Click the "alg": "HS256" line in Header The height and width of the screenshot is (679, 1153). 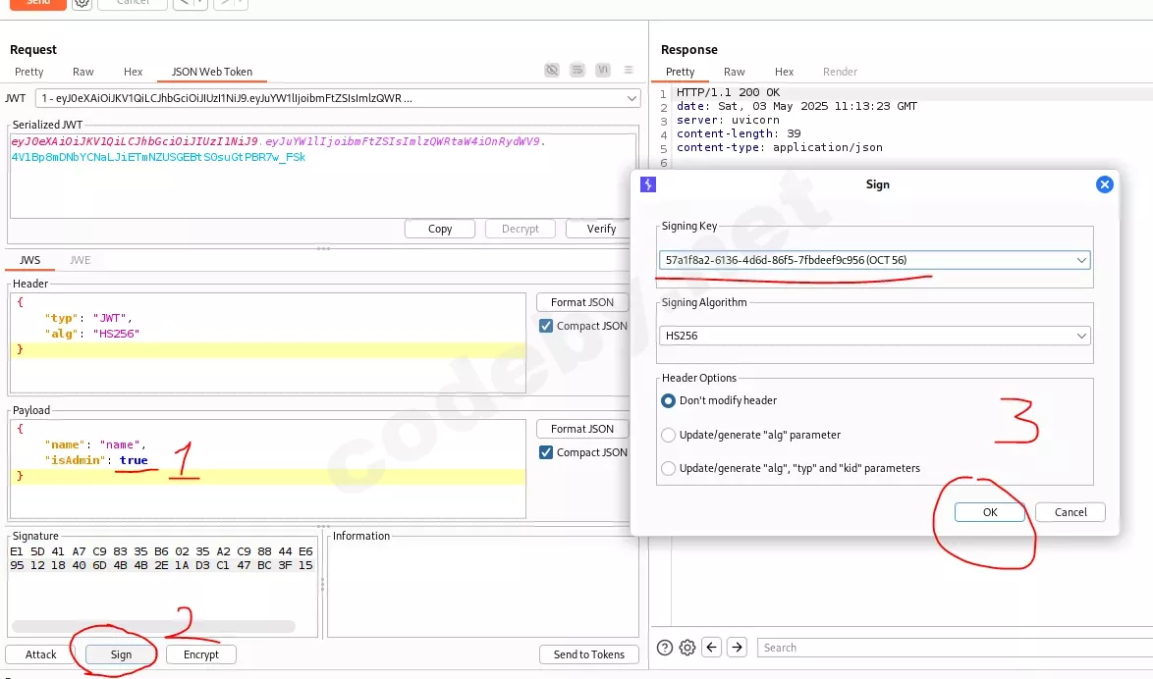(x=92, y=334)
